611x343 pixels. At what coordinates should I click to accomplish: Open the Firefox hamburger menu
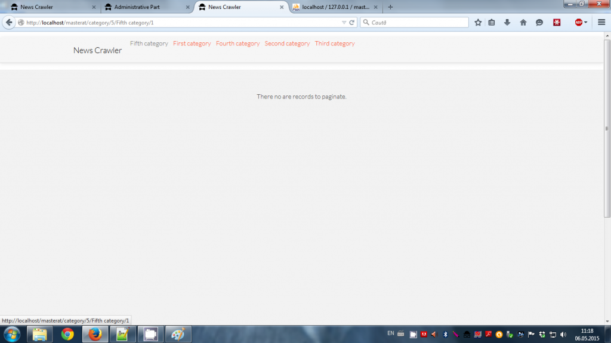coord(601,23)
